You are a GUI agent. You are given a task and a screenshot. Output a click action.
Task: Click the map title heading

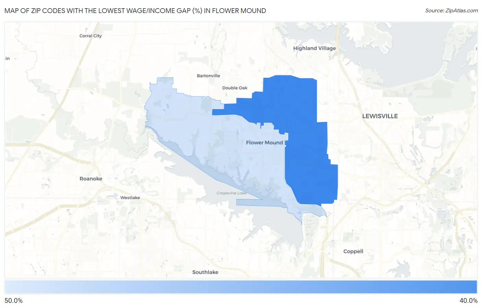(x=135, y=11)
